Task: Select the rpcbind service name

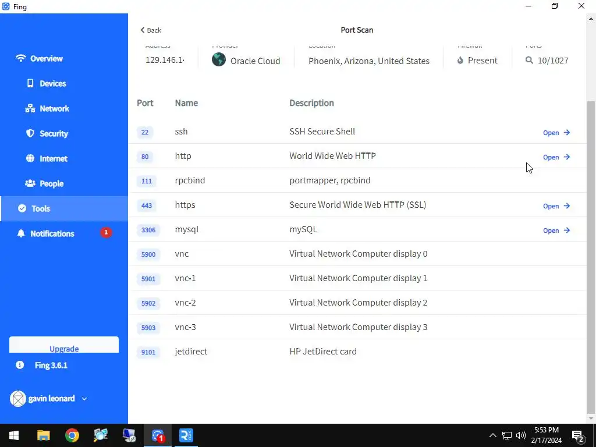Action: point(190,180)
